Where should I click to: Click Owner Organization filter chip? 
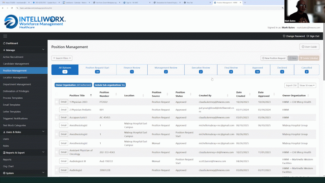(73, 85)
